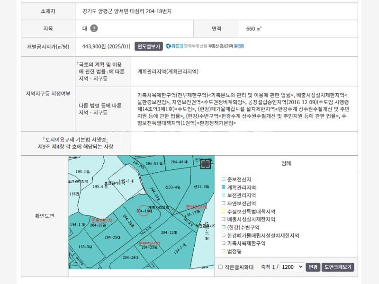Click parcel 산33-3임 on the map
Screen dimensions: 379x284
click(x=201, y=186)
